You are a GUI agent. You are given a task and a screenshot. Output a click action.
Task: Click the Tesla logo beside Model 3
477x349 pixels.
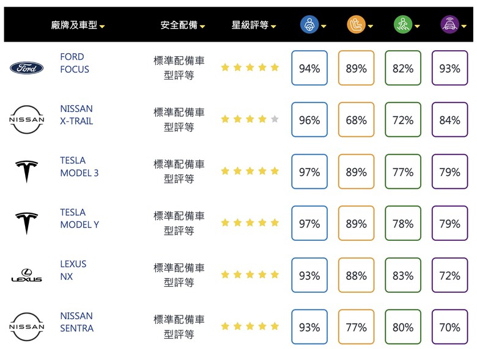point(27,172)
